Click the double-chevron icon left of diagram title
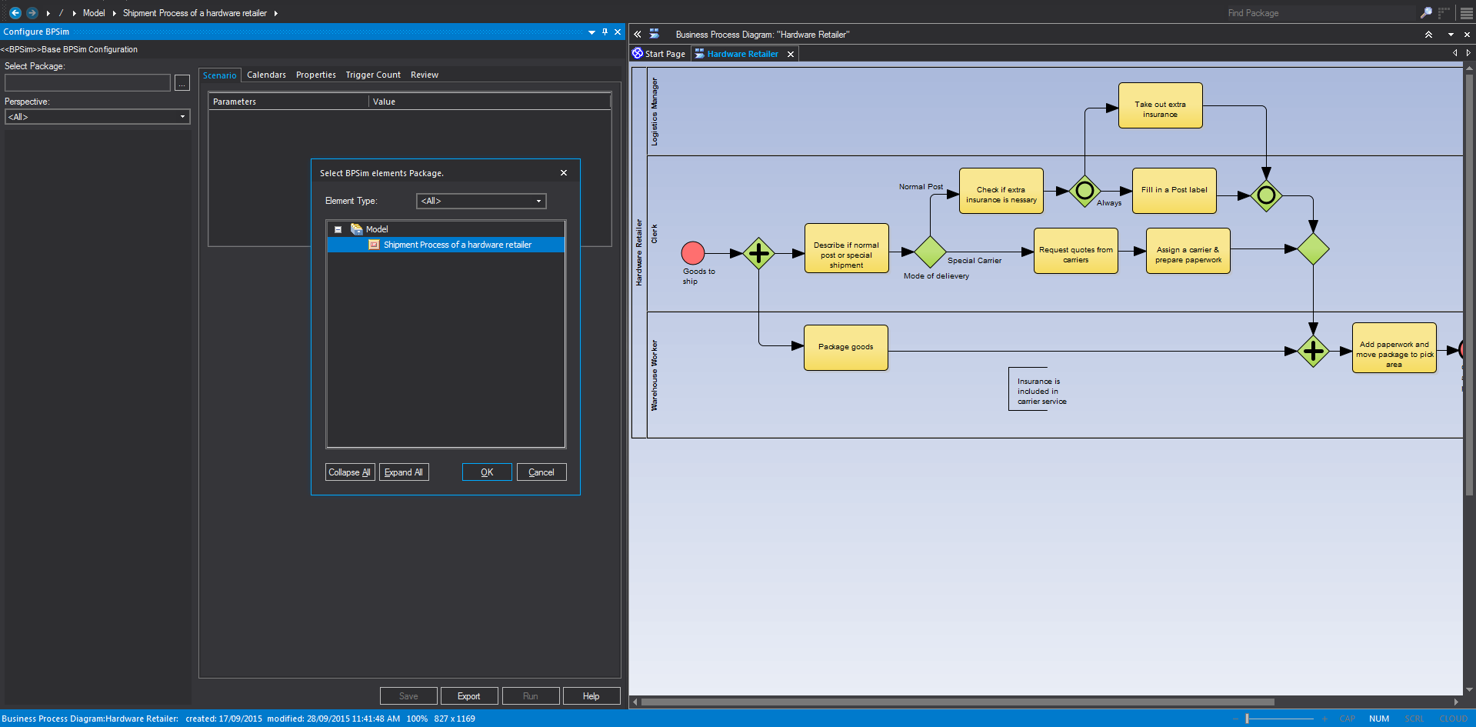Image resolution: width=1476 pixels, height=727 pixels. coord(638,35)
